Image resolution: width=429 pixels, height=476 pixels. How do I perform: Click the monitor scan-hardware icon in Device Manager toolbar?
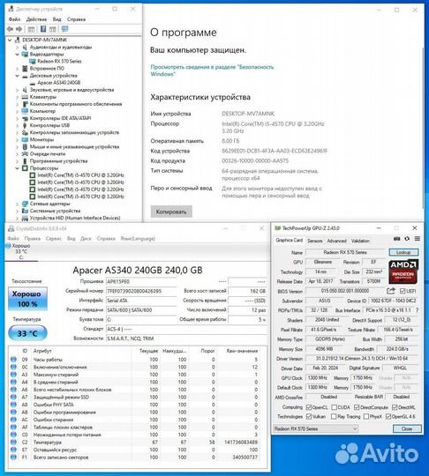64,29
